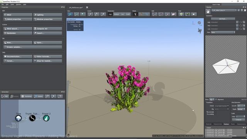Open Global properties

pyautogui.click(x=18, y=19)
